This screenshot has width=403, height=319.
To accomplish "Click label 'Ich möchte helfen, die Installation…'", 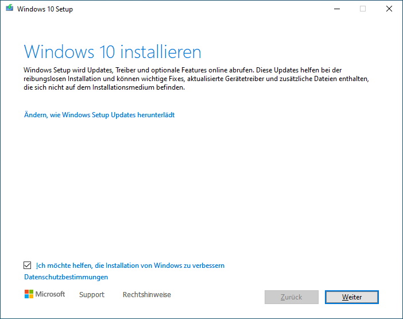I will pyautogui.click(x=130, y=266).
